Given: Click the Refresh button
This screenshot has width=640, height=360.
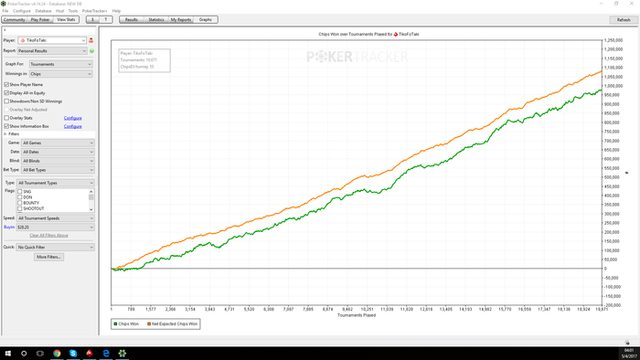Looking at the screenshot, I should pyautogui.click(x=624, y=20).
